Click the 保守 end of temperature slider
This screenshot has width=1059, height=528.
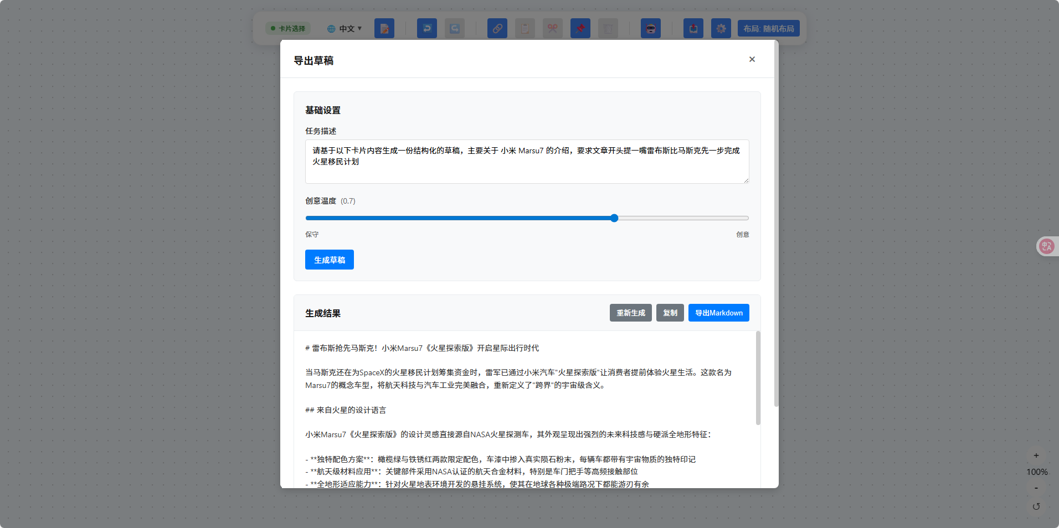pos(312,235)
